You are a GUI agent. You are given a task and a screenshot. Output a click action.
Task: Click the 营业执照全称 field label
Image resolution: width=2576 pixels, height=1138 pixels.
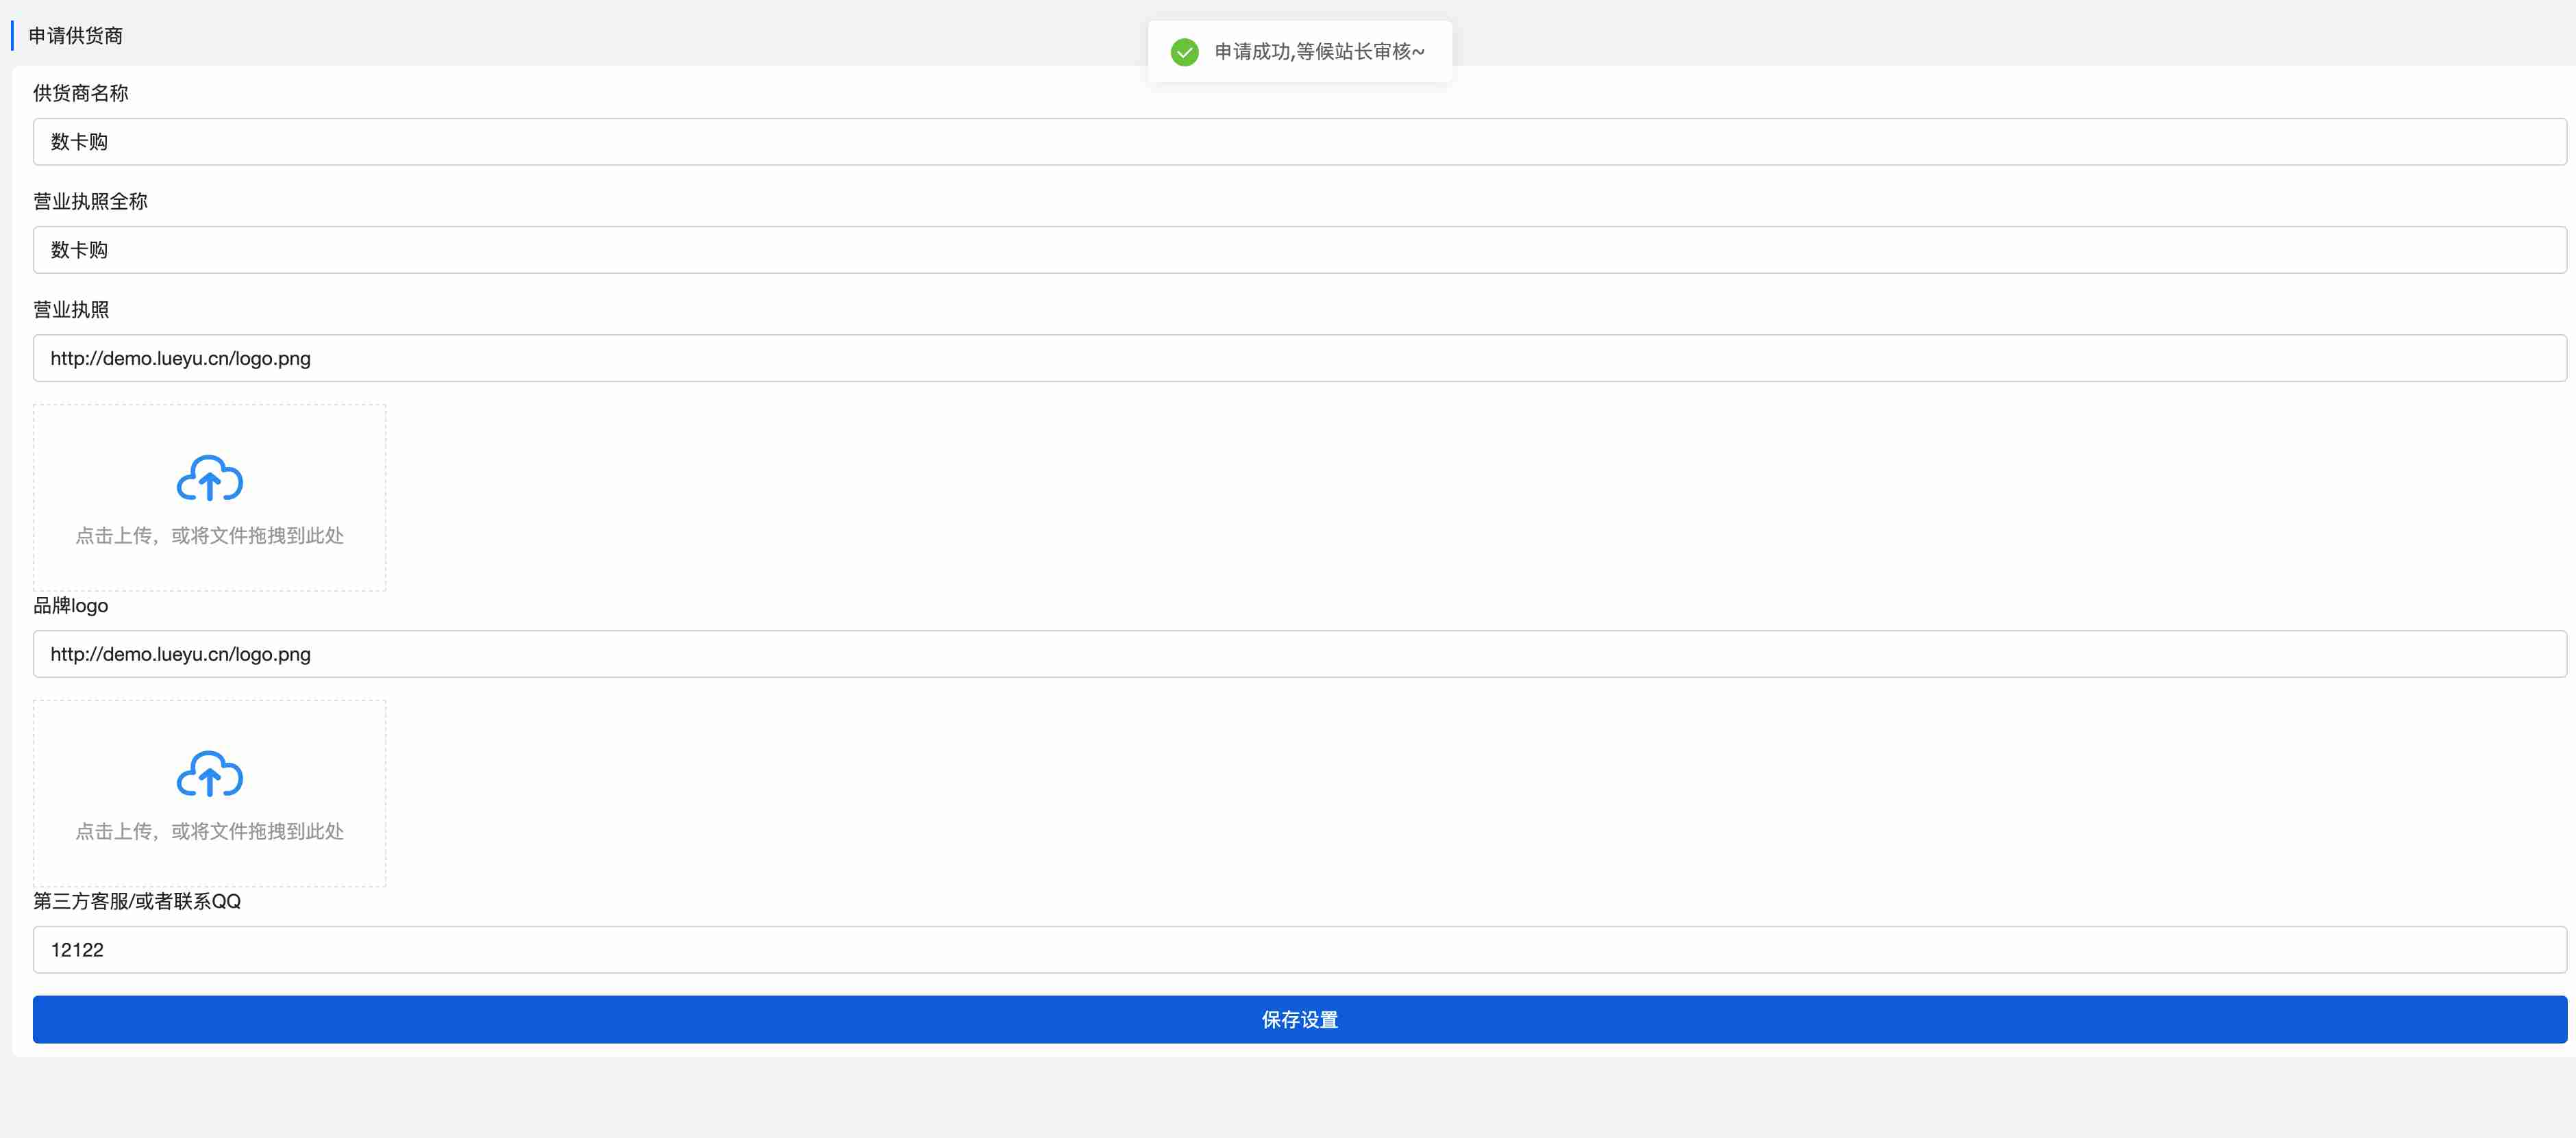pyautogui.click(x=90, y=201)
